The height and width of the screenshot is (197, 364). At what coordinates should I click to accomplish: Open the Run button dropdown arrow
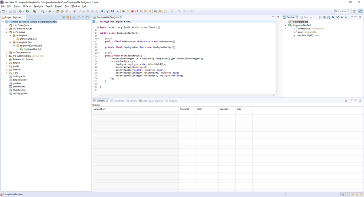31,11
